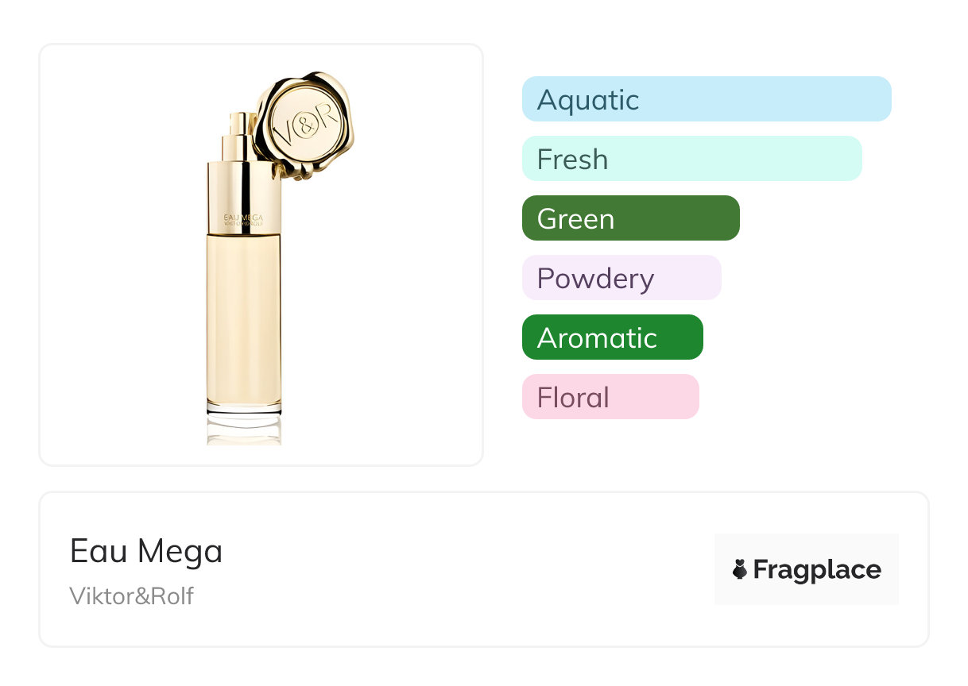Click the Fragplace bottle logo icon
968x686 pixels.
click(740, 569)
